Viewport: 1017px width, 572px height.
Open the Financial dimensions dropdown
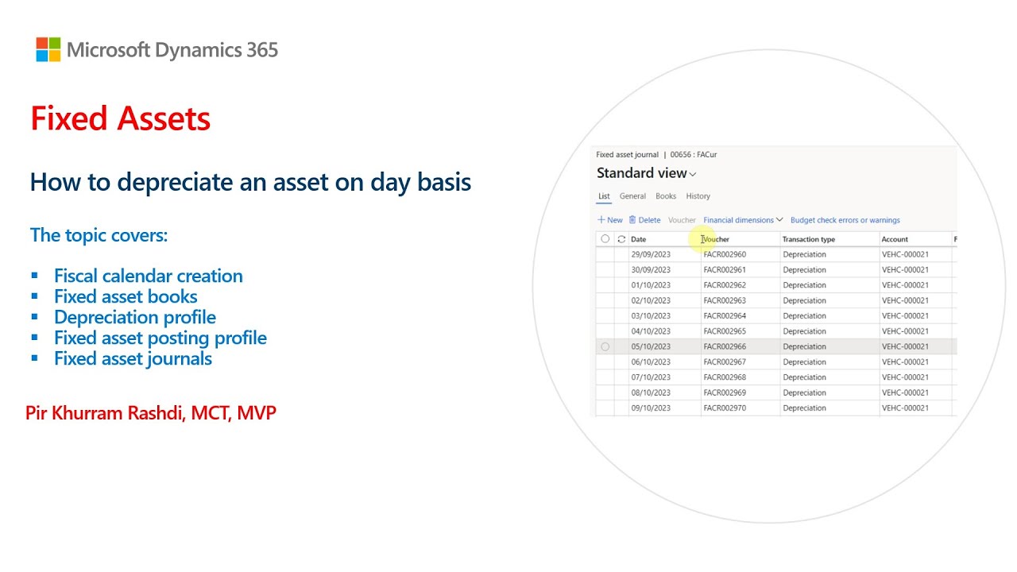coord(743,220)
